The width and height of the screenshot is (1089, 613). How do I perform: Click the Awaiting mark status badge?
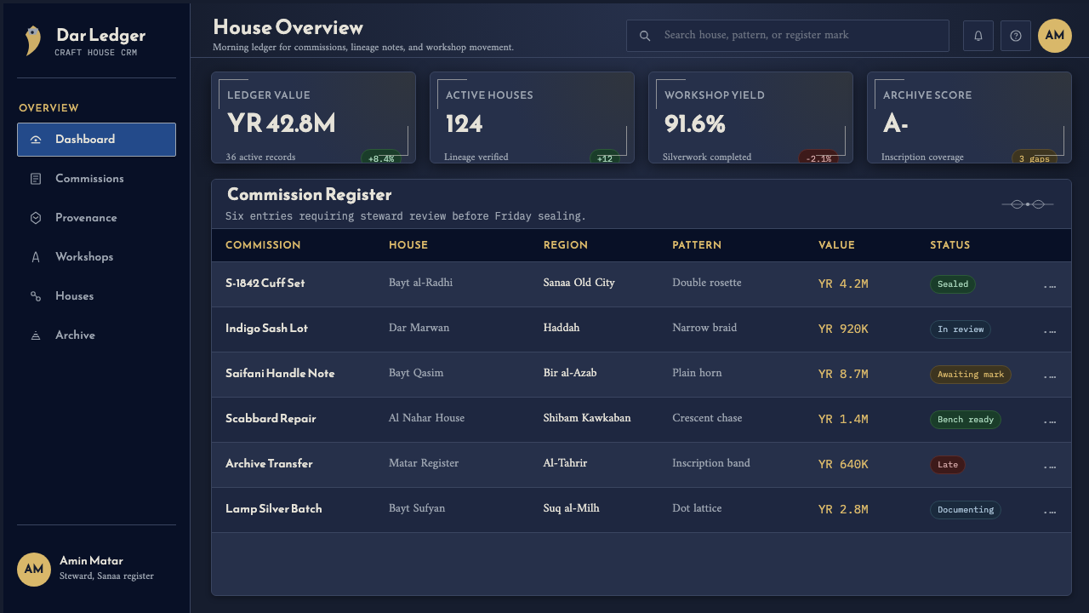point(971,375)
